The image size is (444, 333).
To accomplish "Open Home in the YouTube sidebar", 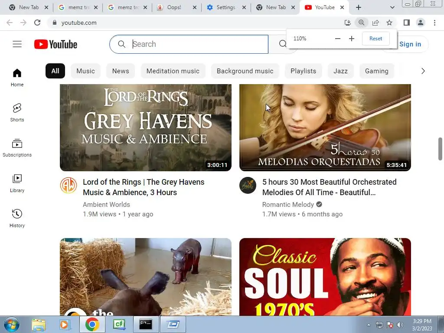I will click(x=17, y=77).
